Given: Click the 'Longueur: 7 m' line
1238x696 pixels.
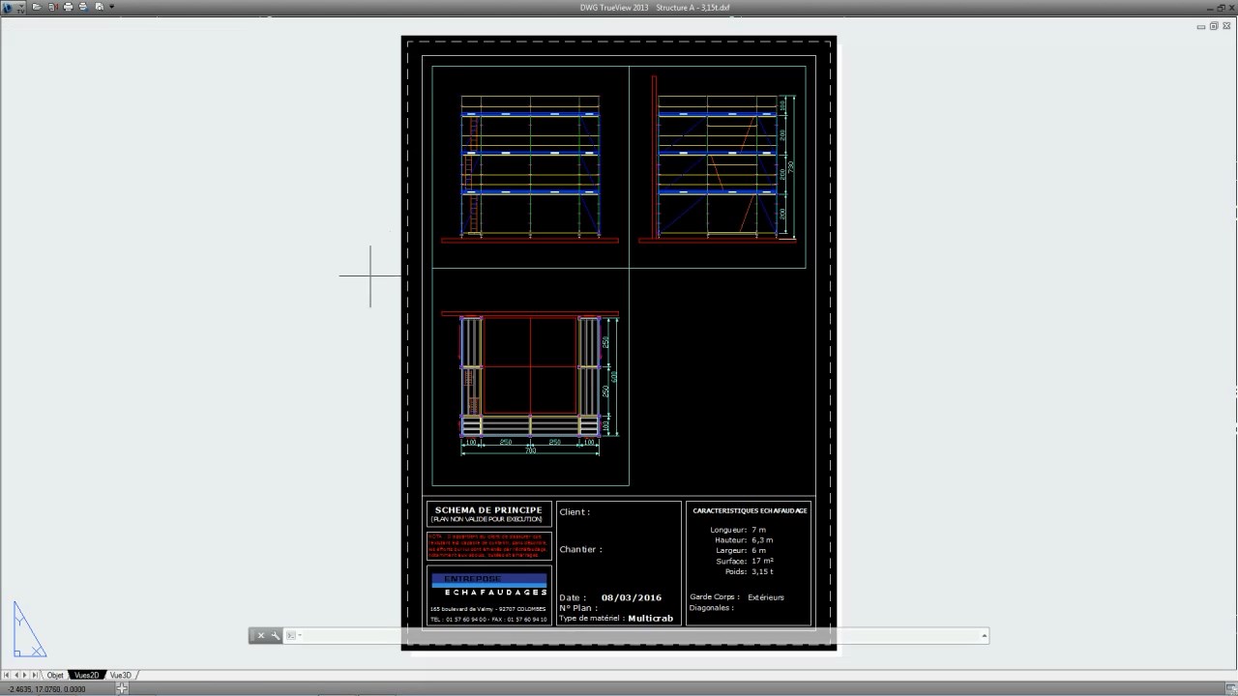Looking at the screenshot, I should click(x=738, y=530).
